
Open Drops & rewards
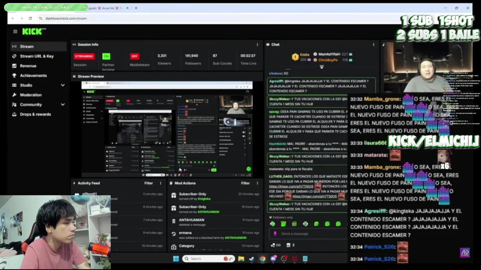tap(35, 114)
